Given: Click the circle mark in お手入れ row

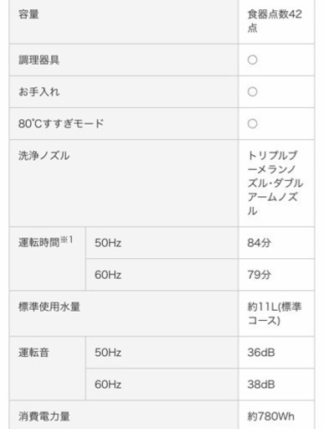Looking at the screenshot, I should (x=252, y=91).
